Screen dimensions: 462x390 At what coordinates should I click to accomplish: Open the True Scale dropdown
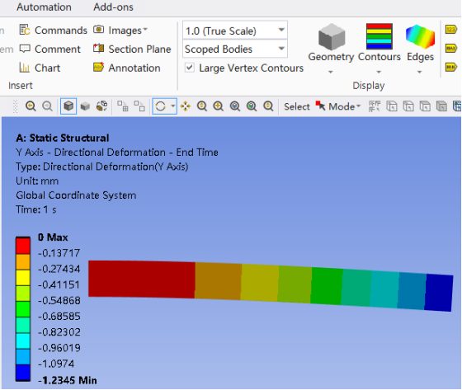[x=235, y=31]
